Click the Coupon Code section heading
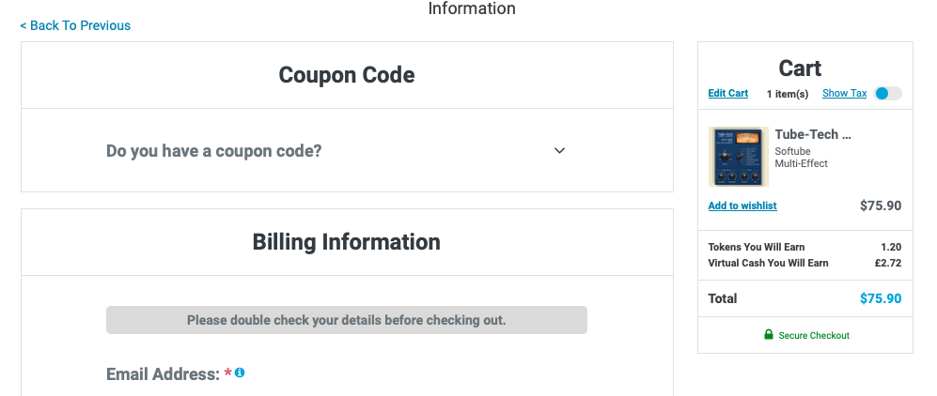 (x=347, y=75)
